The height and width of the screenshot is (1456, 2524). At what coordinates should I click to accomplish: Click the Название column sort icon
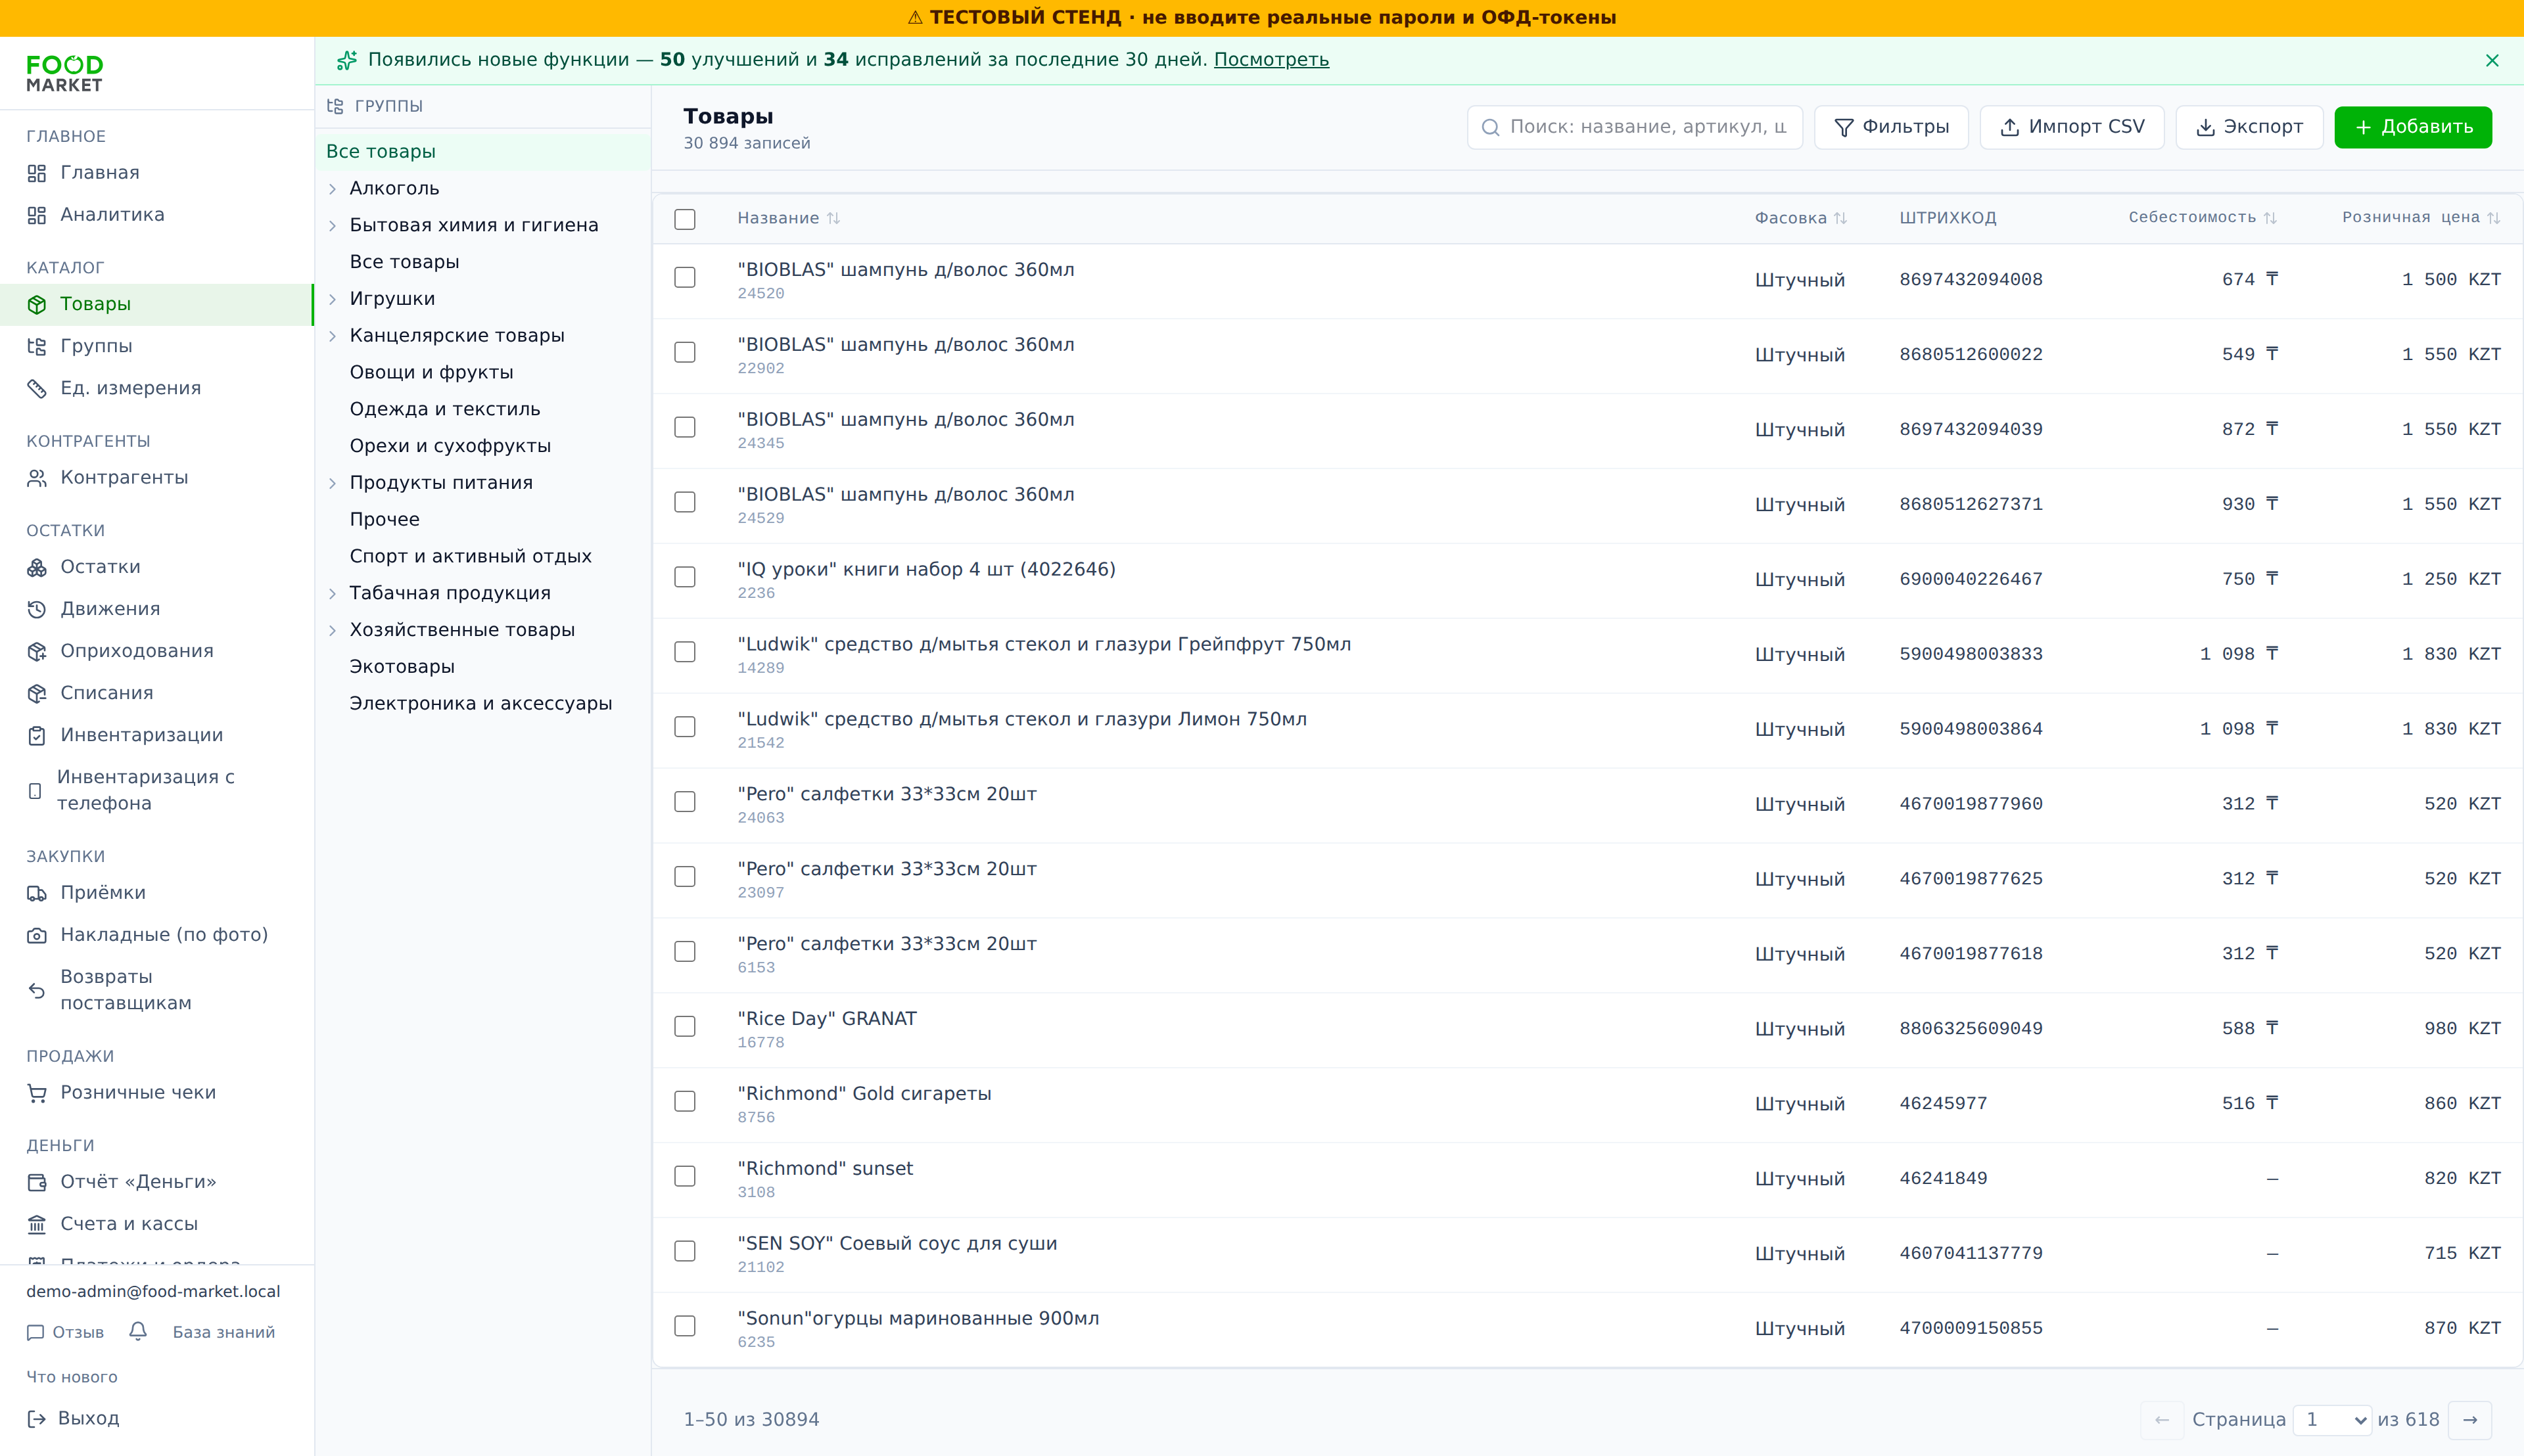point(833,218)
